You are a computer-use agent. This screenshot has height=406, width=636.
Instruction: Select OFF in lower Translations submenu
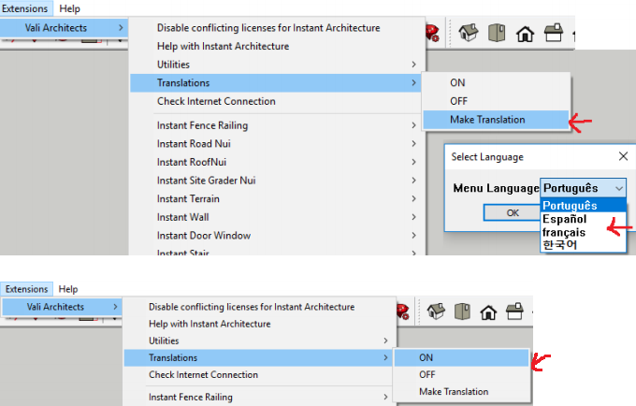tap(462, 375)
